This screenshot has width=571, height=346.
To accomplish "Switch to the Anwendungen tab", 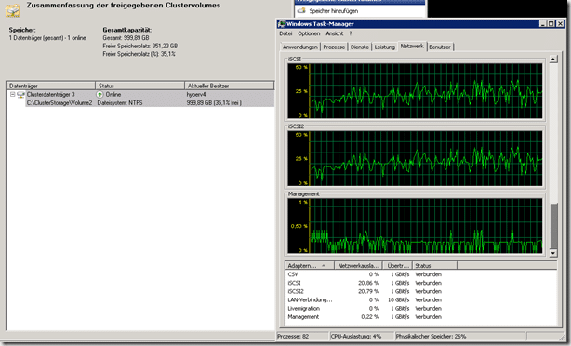I will pyautogui.click(x=300, y=47).
